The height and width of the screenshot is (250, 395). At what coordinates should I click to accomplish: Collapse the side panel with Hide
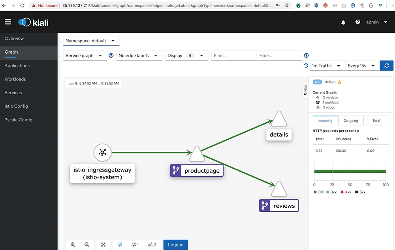(x=305, y=90)
